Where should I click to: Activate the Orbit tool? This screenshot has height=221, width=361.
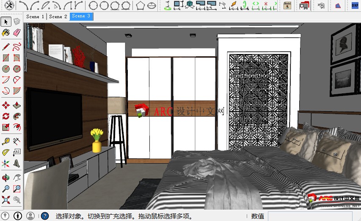pos(6,177)
